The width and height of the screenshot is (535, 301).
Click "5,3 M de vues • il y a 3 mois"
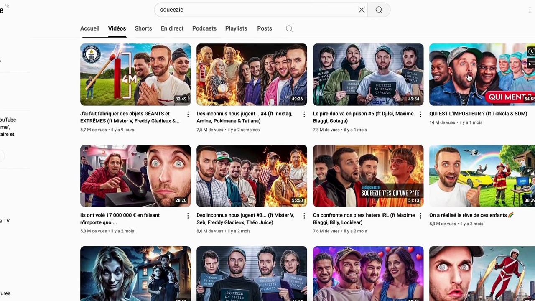(456, 224)
